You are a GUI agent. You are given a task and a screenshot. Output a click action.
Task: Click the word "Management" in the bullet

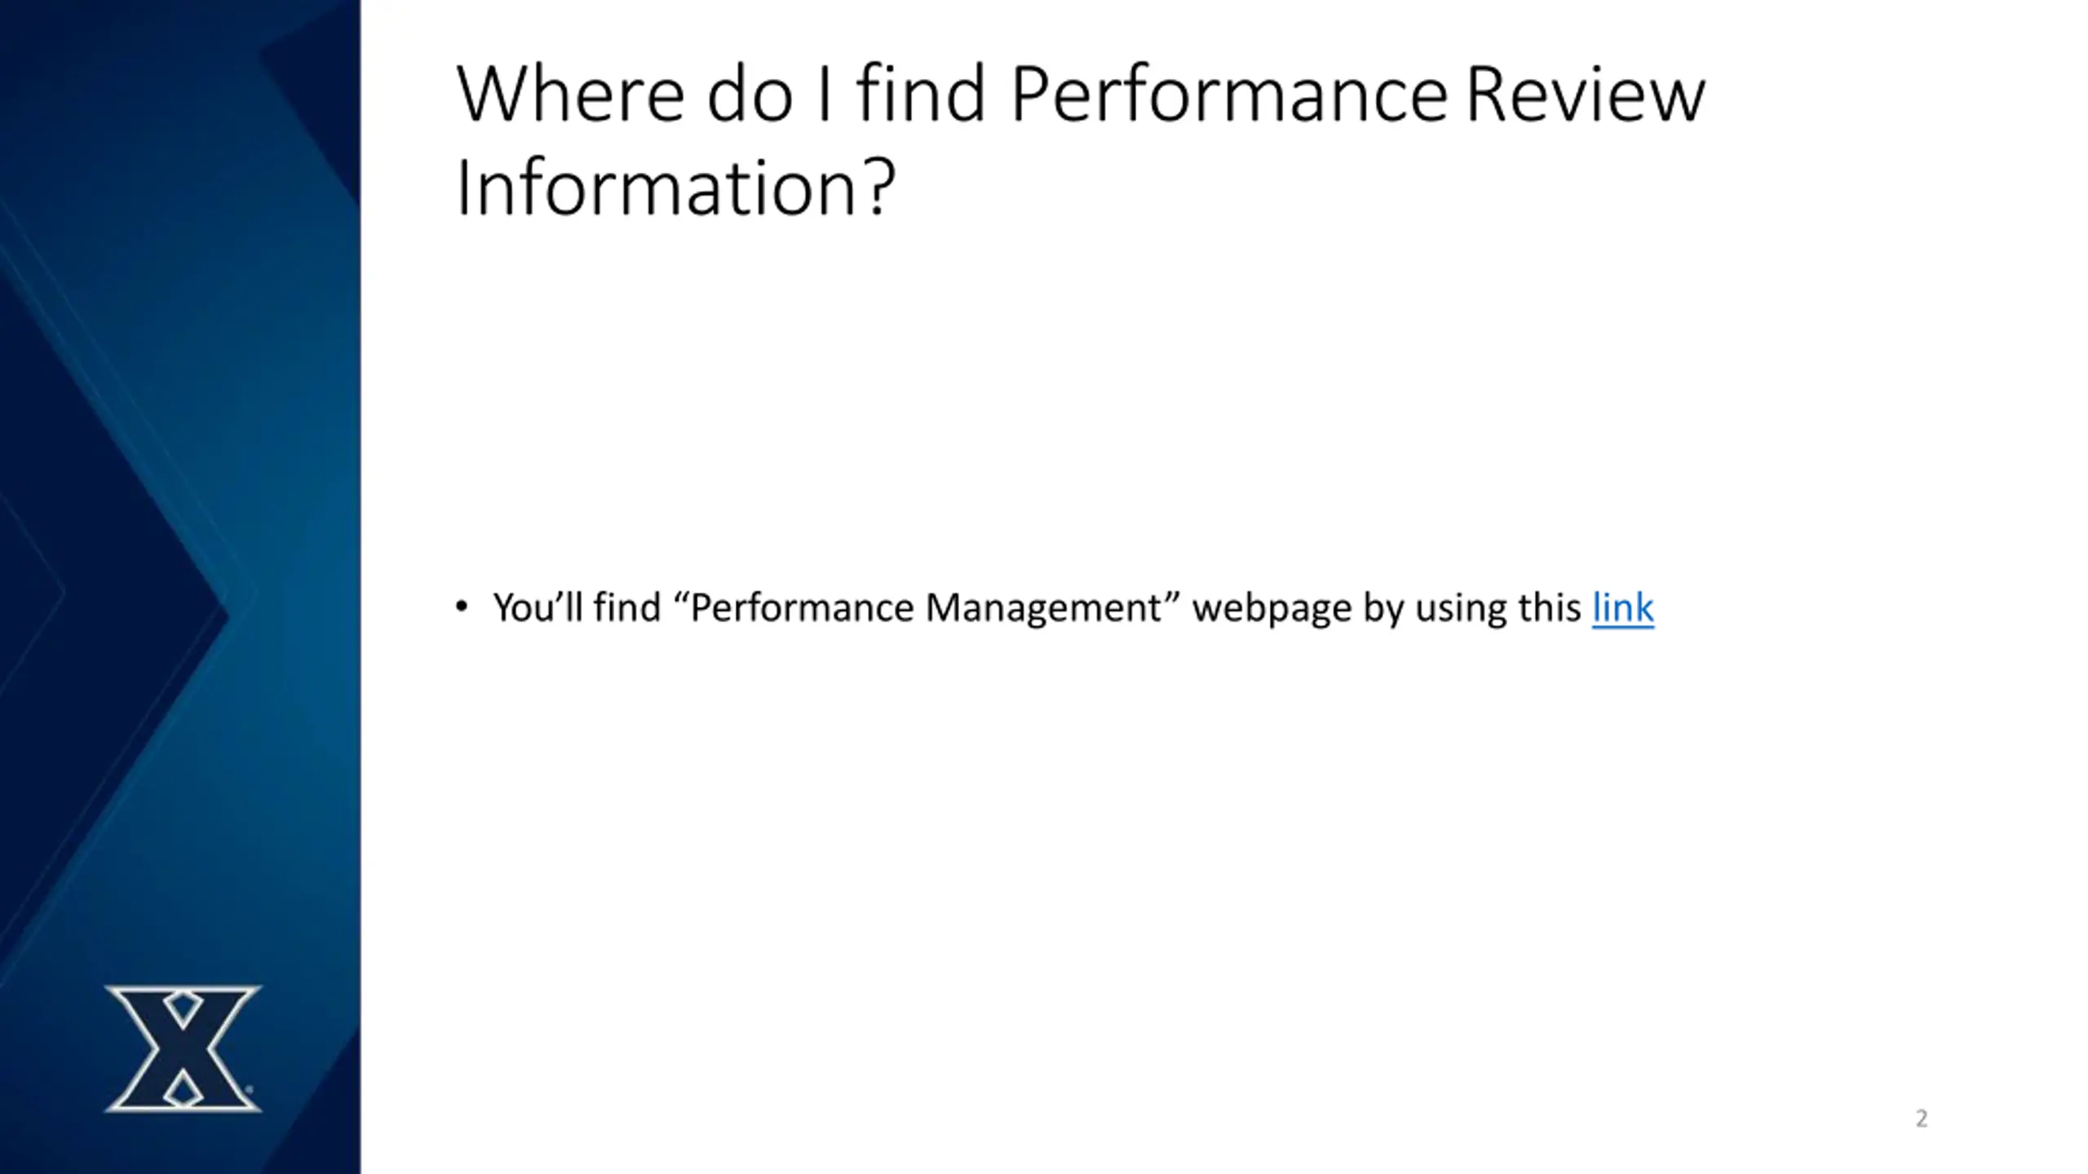point(1044,610)
